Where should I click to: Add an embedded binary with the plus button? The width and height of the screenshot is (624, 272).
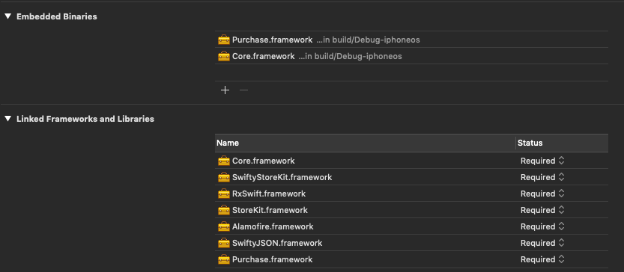[x=225, y=90]
